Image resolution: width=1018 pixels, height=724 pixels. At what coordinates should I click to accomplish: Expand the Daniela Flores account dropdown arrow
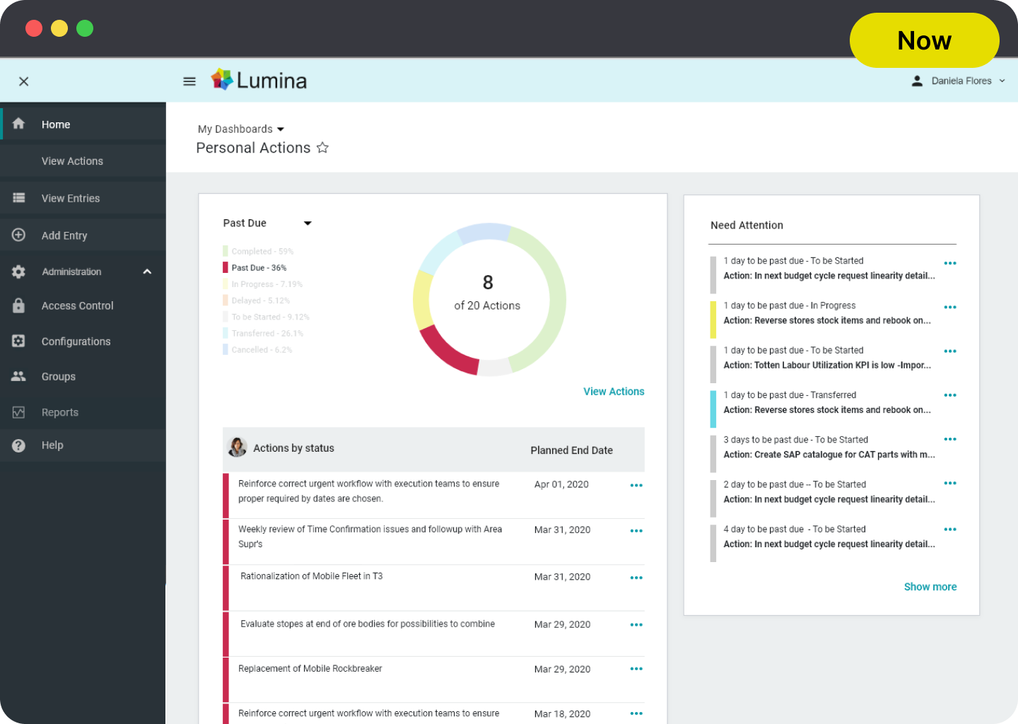pos(1002,81)
